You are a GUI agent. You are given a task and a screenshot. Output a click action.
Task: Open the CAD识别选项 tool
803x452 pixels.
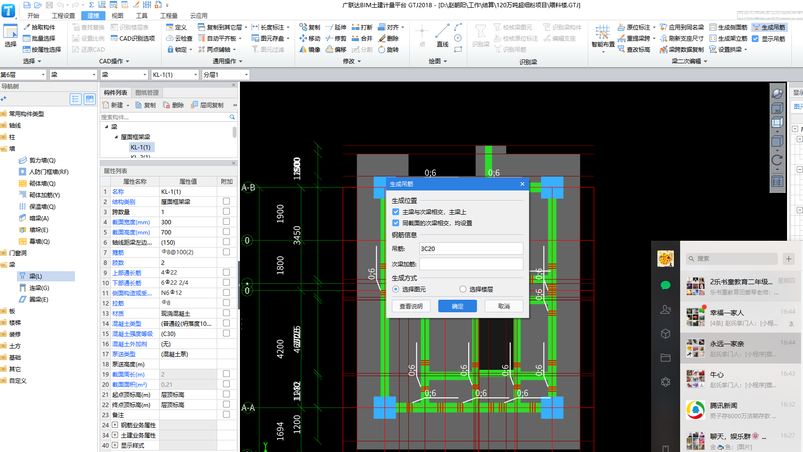tap(133, 39)
